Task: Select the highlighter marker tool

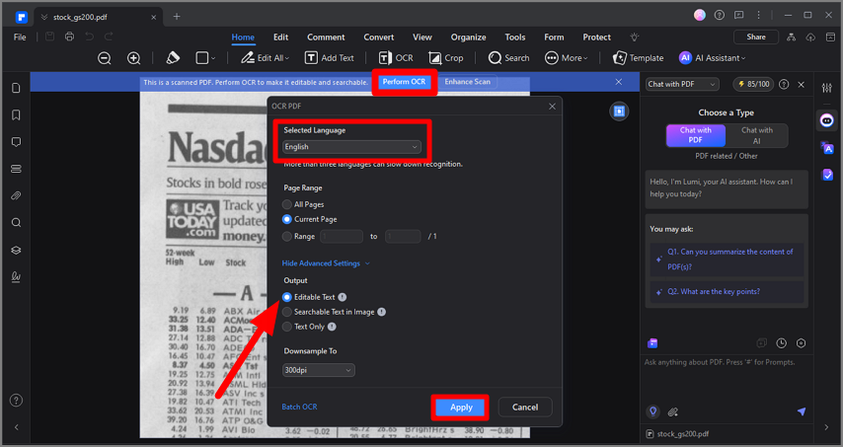Action: click(x=173, y=58)
